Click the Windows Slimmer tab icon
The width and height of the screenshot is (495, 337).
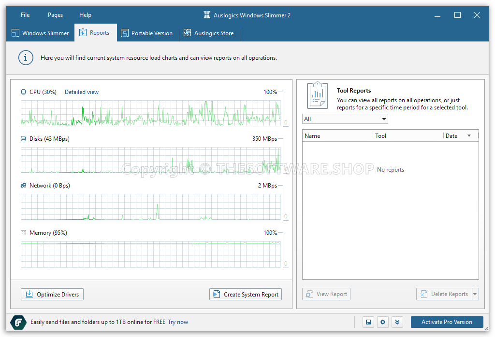15,33
